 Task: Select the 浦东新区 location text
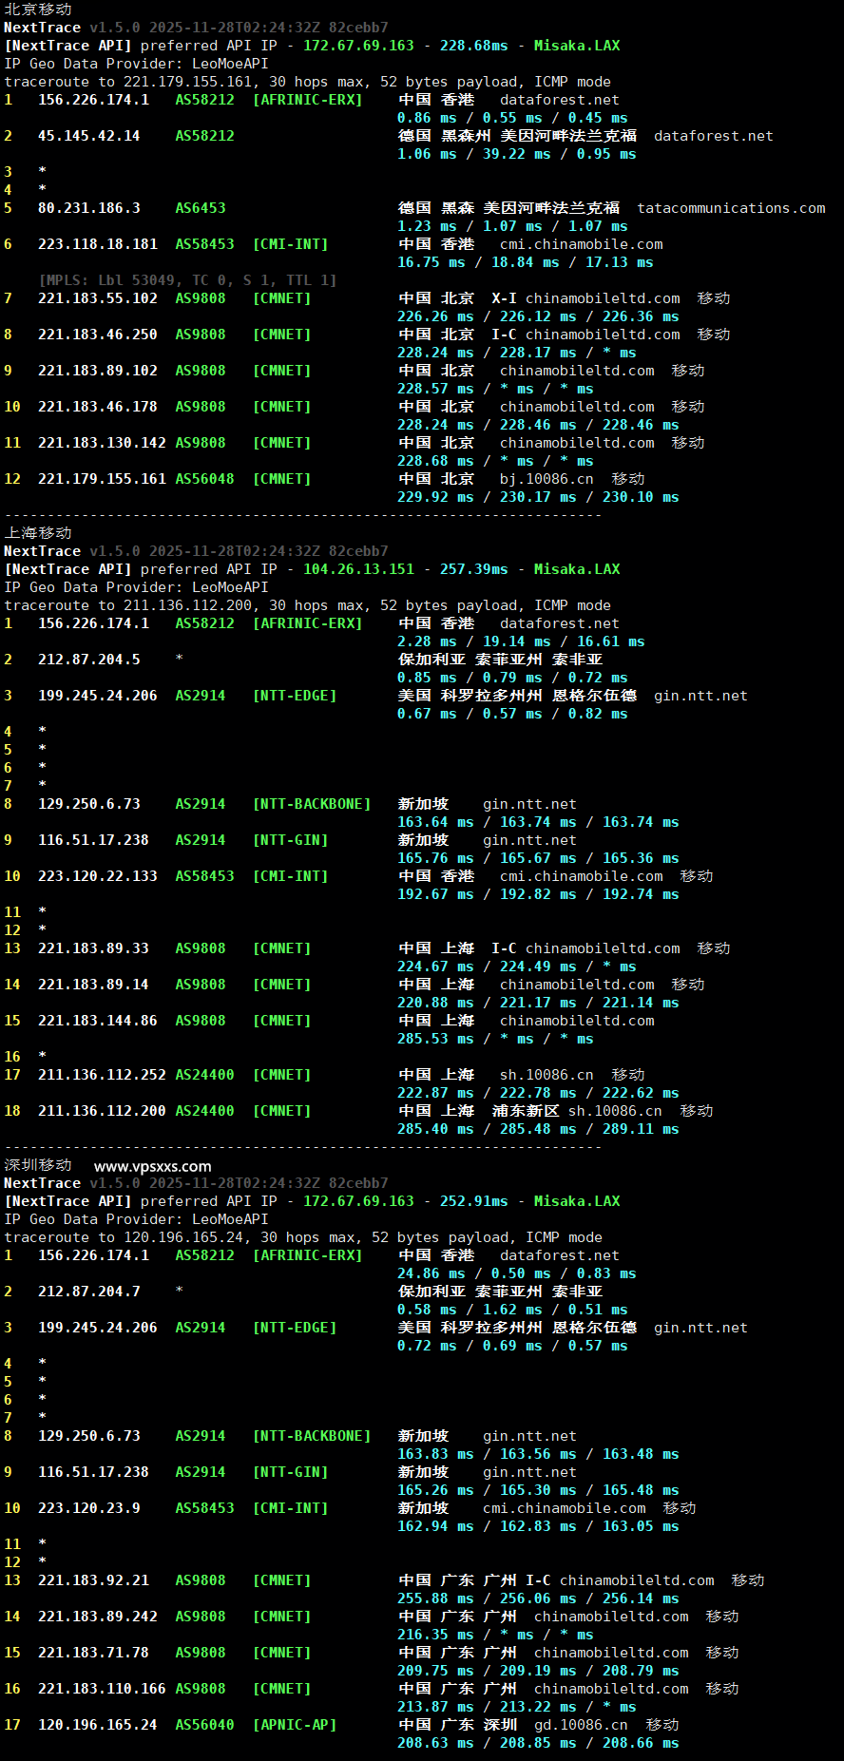[x=526, y=1111]
